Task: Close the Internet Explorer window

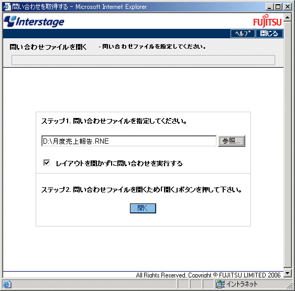Action: (x=288, y=7)
